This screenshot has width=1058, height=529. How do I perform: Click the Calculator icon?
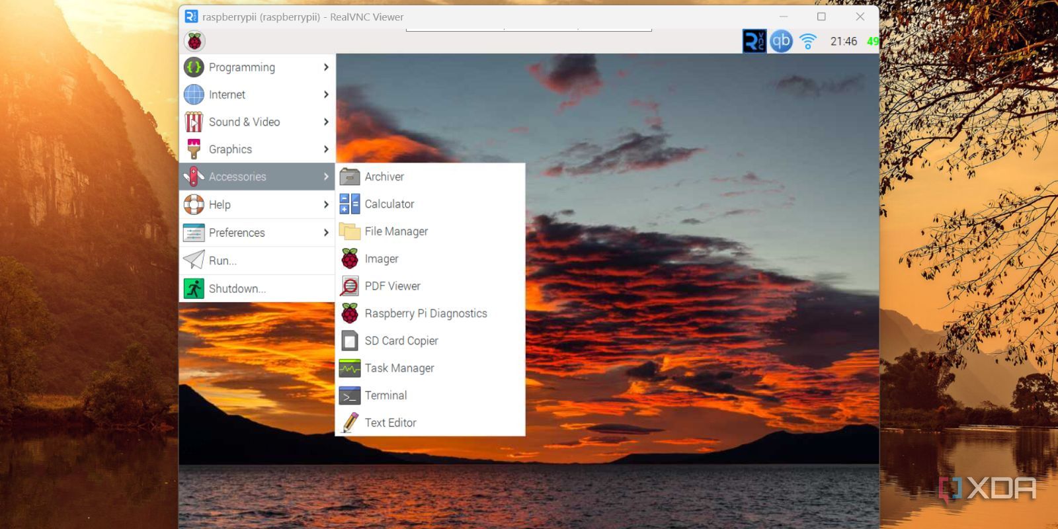350,204
